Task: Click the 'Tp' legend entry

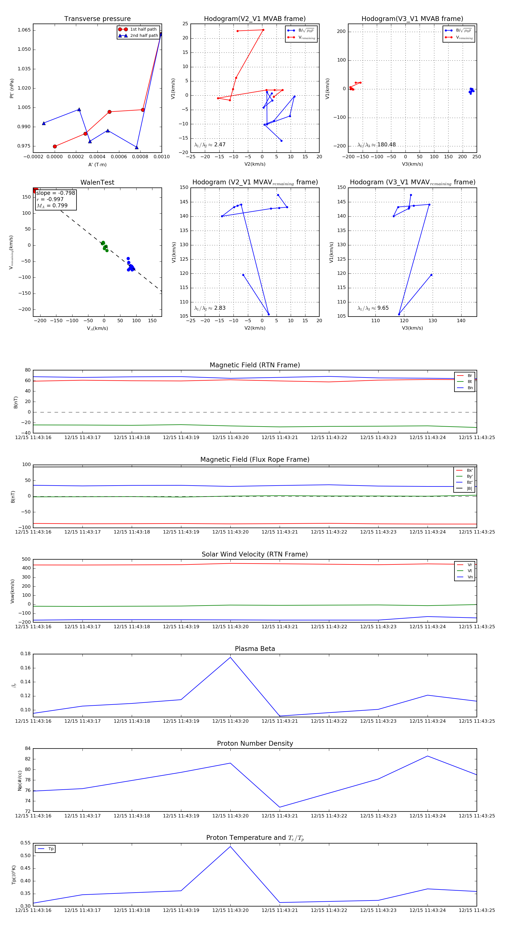Action: [x=46, y=849]
